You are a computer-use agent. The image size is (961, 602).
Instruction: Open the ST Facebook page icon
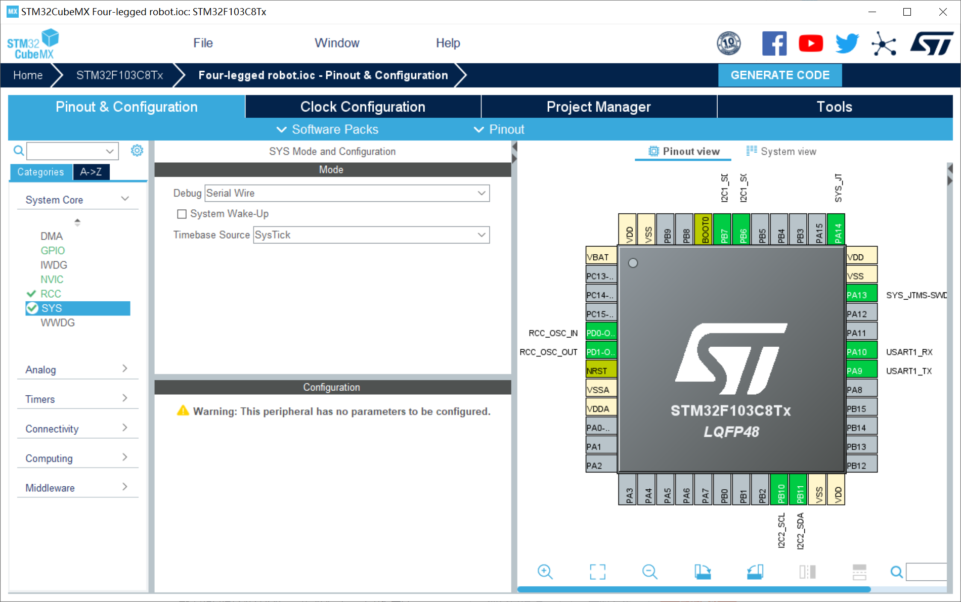(x=774, y=43)
